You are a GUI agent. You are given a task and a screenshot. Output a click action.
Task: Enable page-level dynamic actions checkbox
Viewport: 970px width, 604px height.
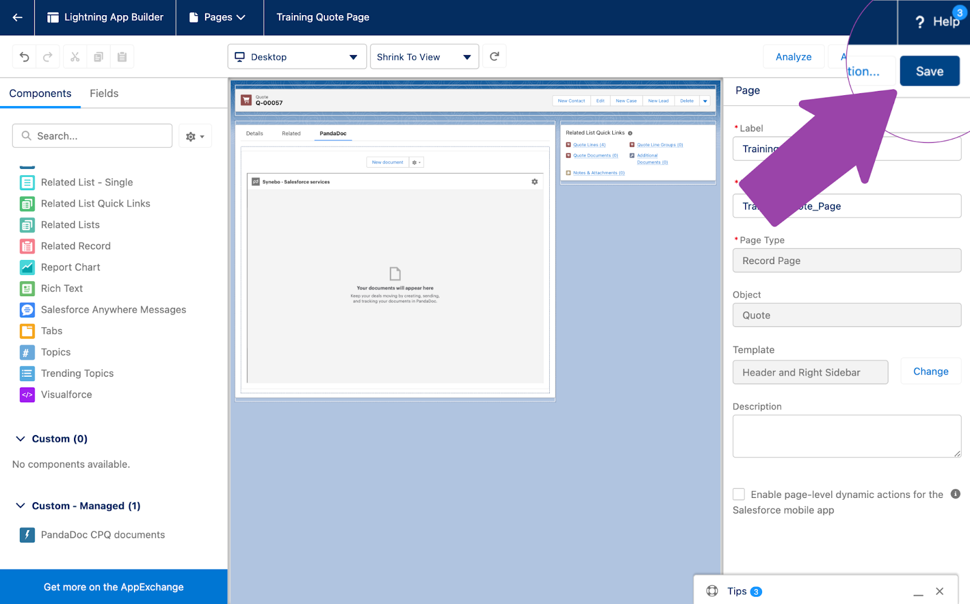click(738, 494)
